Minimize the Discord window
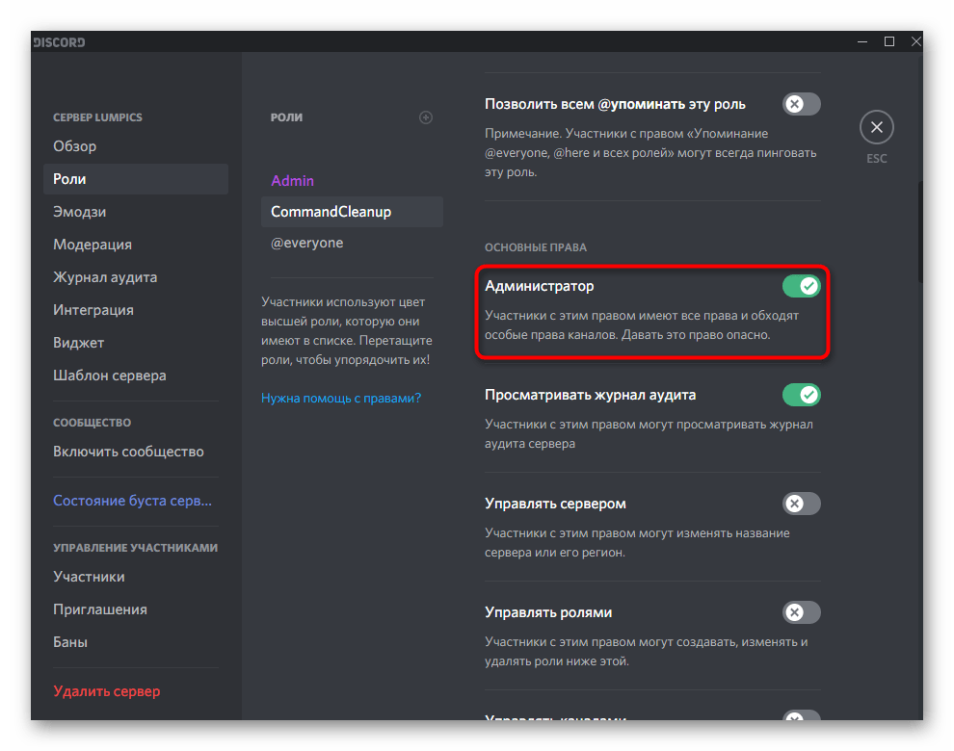 click(862, 42)
